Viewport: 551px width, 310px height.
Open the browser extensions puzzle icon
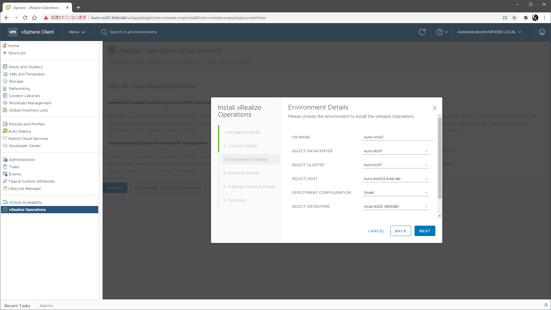pyautogui.click(x=526, y=18)
